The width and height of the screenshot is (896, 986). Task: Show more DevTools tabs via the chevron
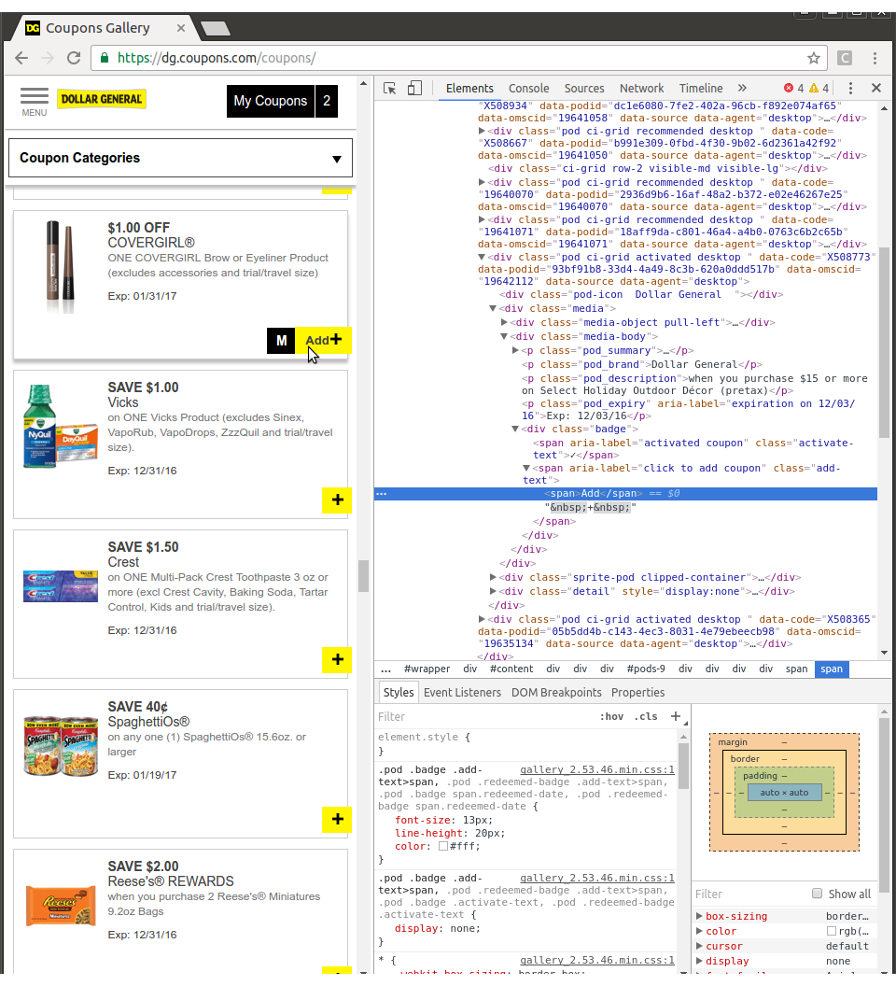tap(742, 88)
